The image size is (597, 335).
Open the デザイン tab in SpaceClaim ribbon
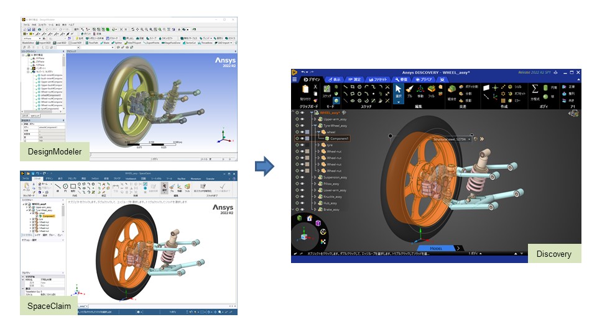50,178
